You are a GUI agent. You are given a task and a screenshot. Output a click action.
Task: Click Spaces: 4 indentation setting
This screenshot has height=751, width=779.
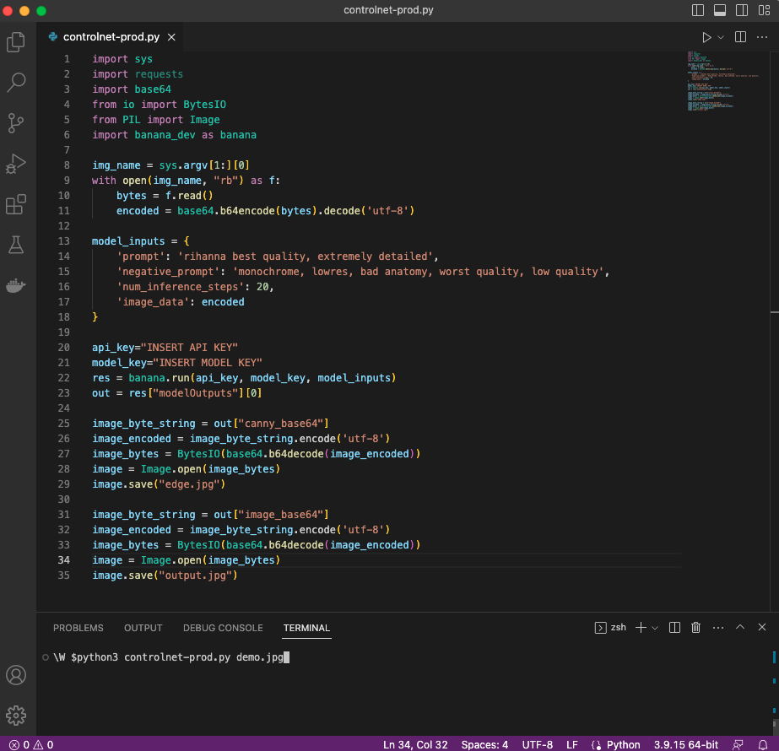[484, 744]
